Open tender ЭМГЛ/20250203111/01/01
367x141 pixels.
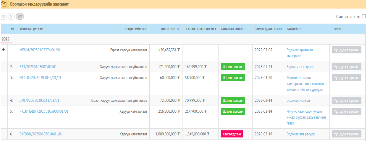click(39, 100)
